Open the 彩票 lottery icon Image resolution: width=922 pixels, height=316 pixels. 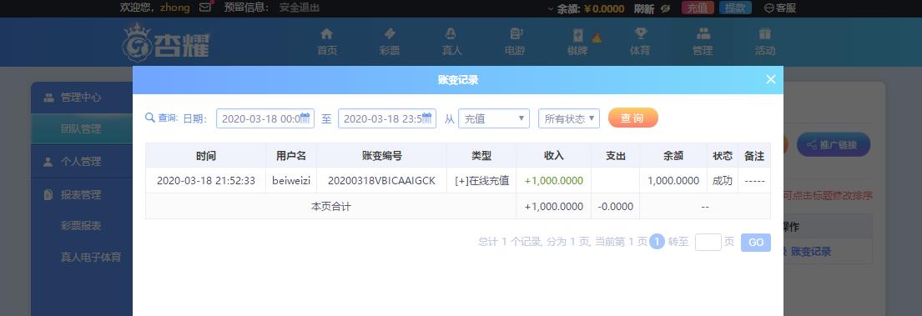pyautogui.click(x=390, y=34)
